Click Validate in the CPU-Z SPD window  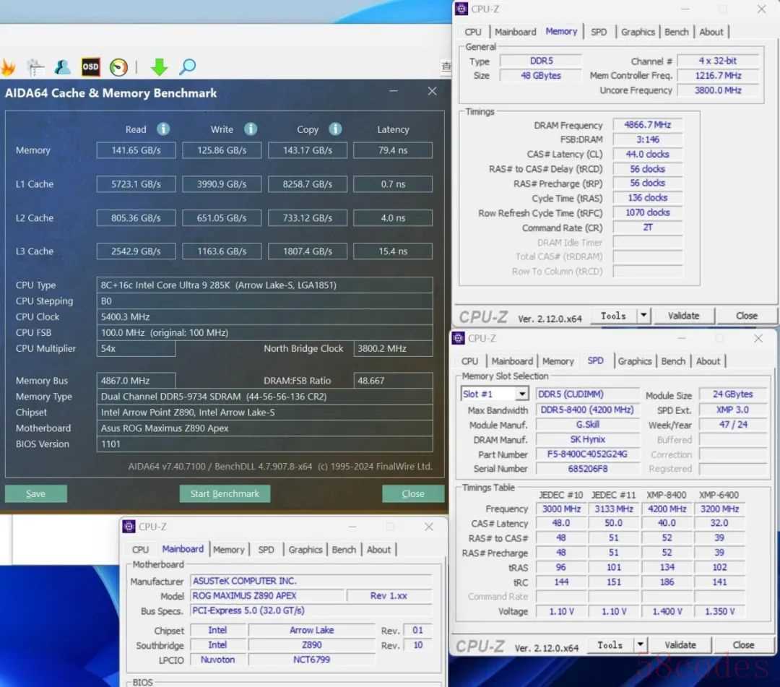click(680, 645)
